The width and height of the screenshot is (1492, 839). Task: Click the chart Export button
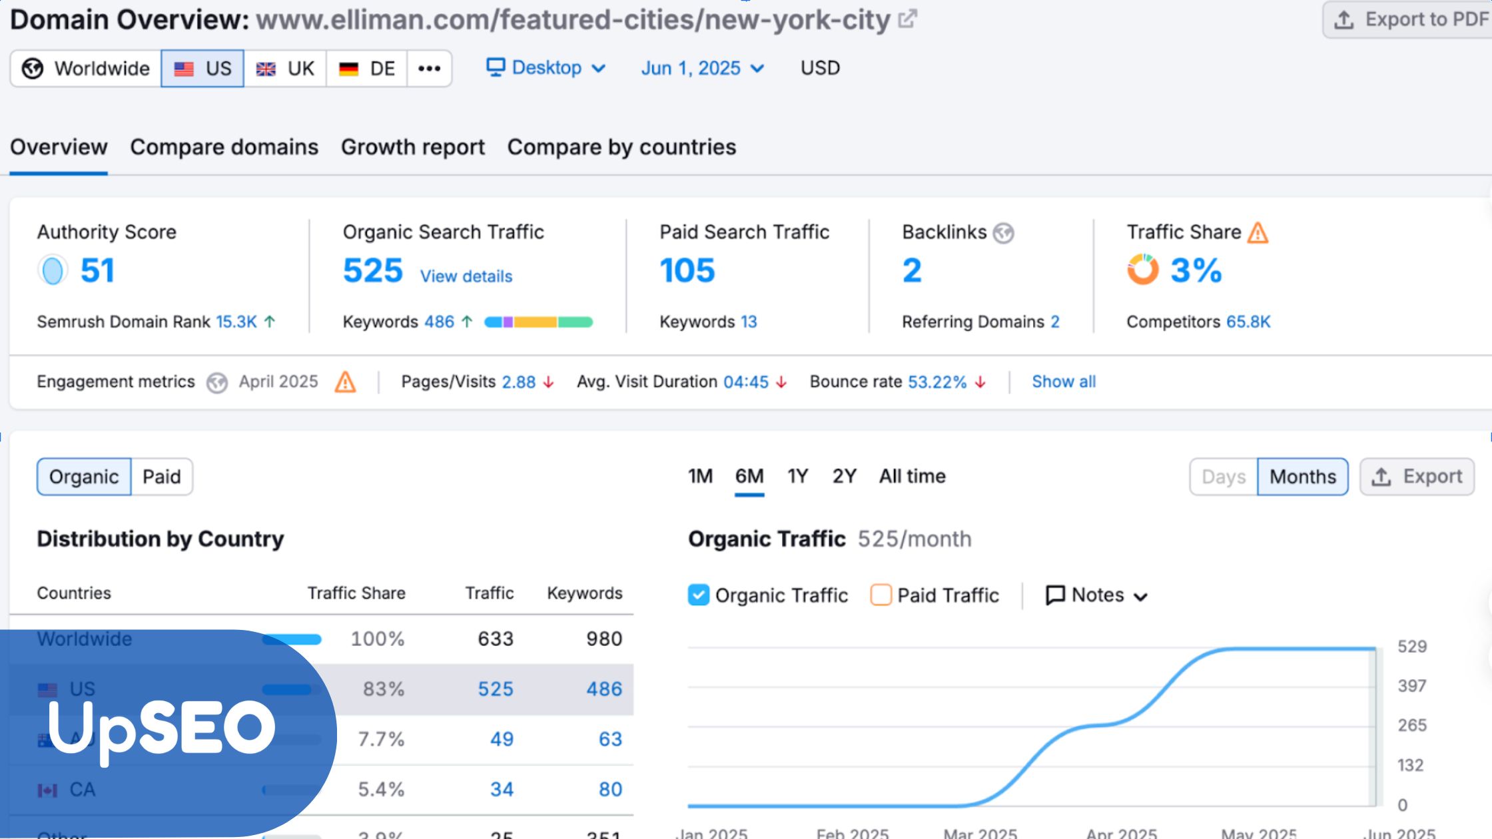pos(1417,477)
